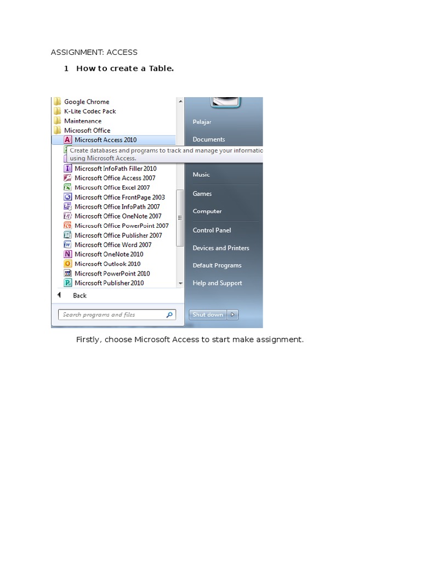Click the Office PowerPoint 2007 icon
Screen dimensions: 421x562
[x=67, y=226]
